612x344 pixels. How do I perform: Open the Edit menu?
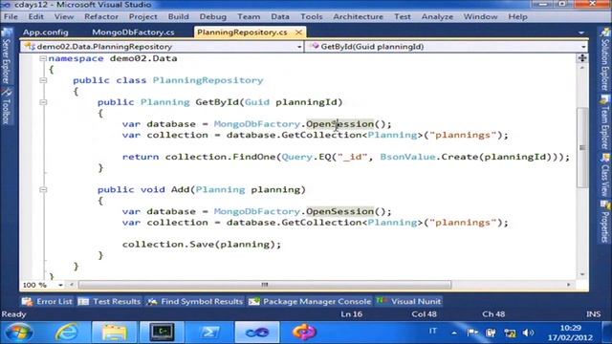point(35,17)
